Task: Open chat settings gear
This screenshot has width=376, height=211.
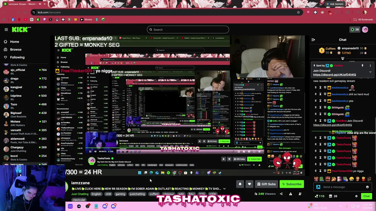Action: pos(356,196)
